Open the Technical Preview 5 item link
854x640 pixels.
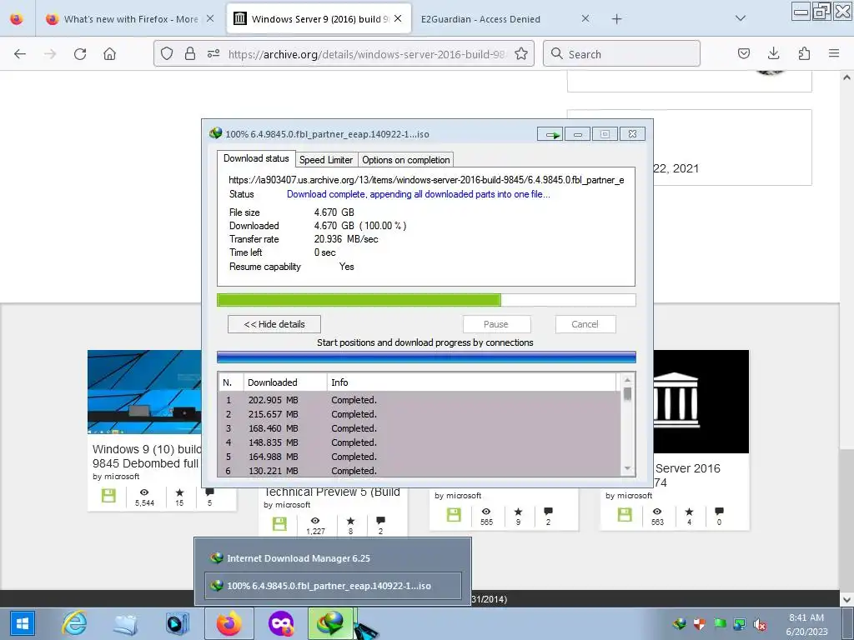pos(332,492)
